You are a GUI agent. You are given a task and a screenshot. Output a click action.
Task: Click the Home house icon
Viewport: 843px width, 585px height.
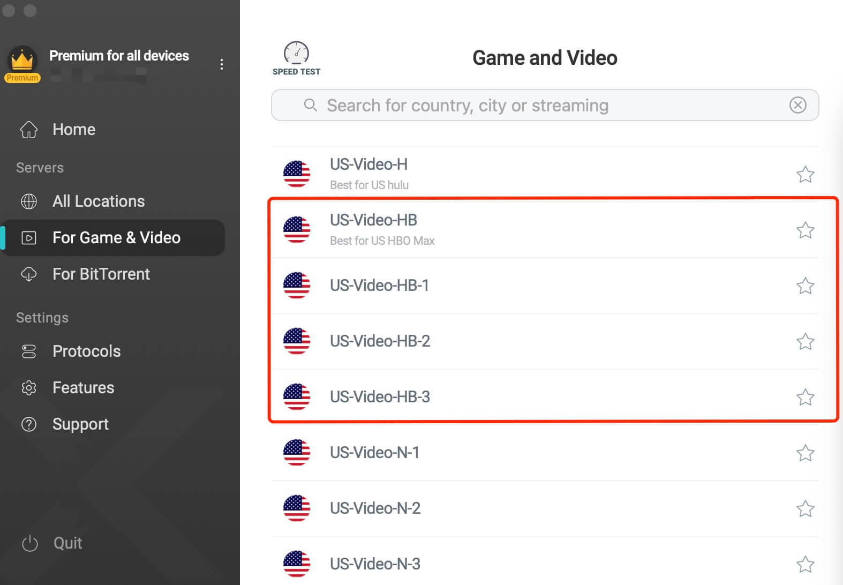29,130
